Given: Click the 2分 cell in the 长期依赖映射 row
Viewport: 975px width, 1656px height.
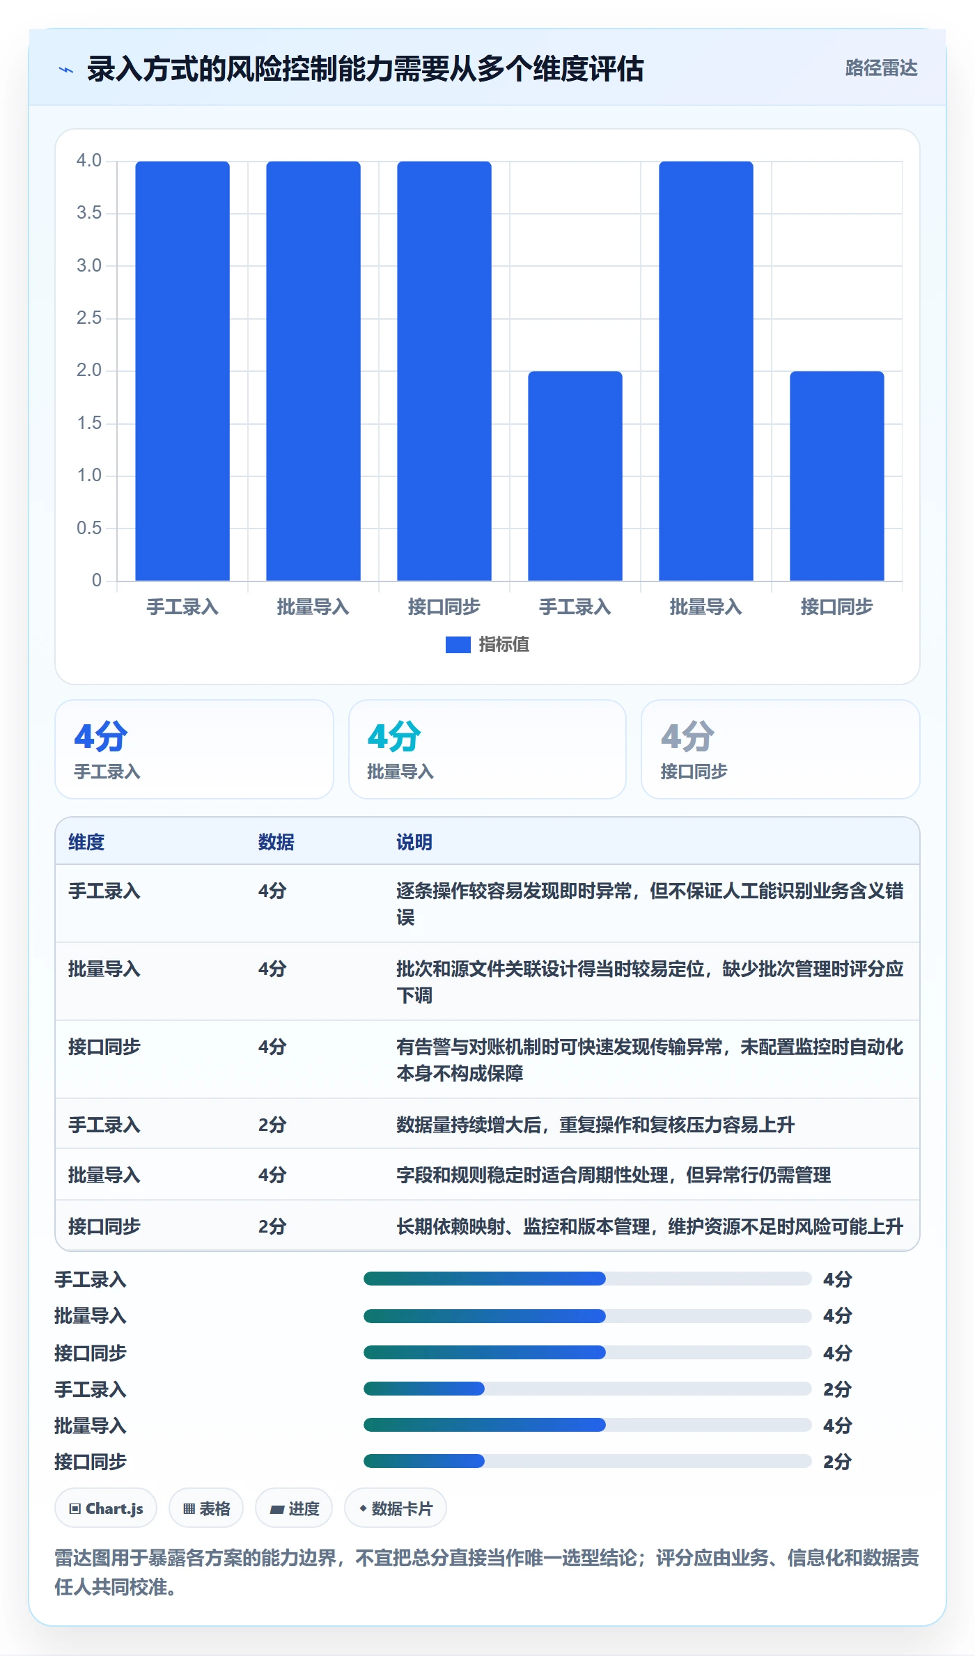Looking at the screenshot, I should tap(272, 1226).
